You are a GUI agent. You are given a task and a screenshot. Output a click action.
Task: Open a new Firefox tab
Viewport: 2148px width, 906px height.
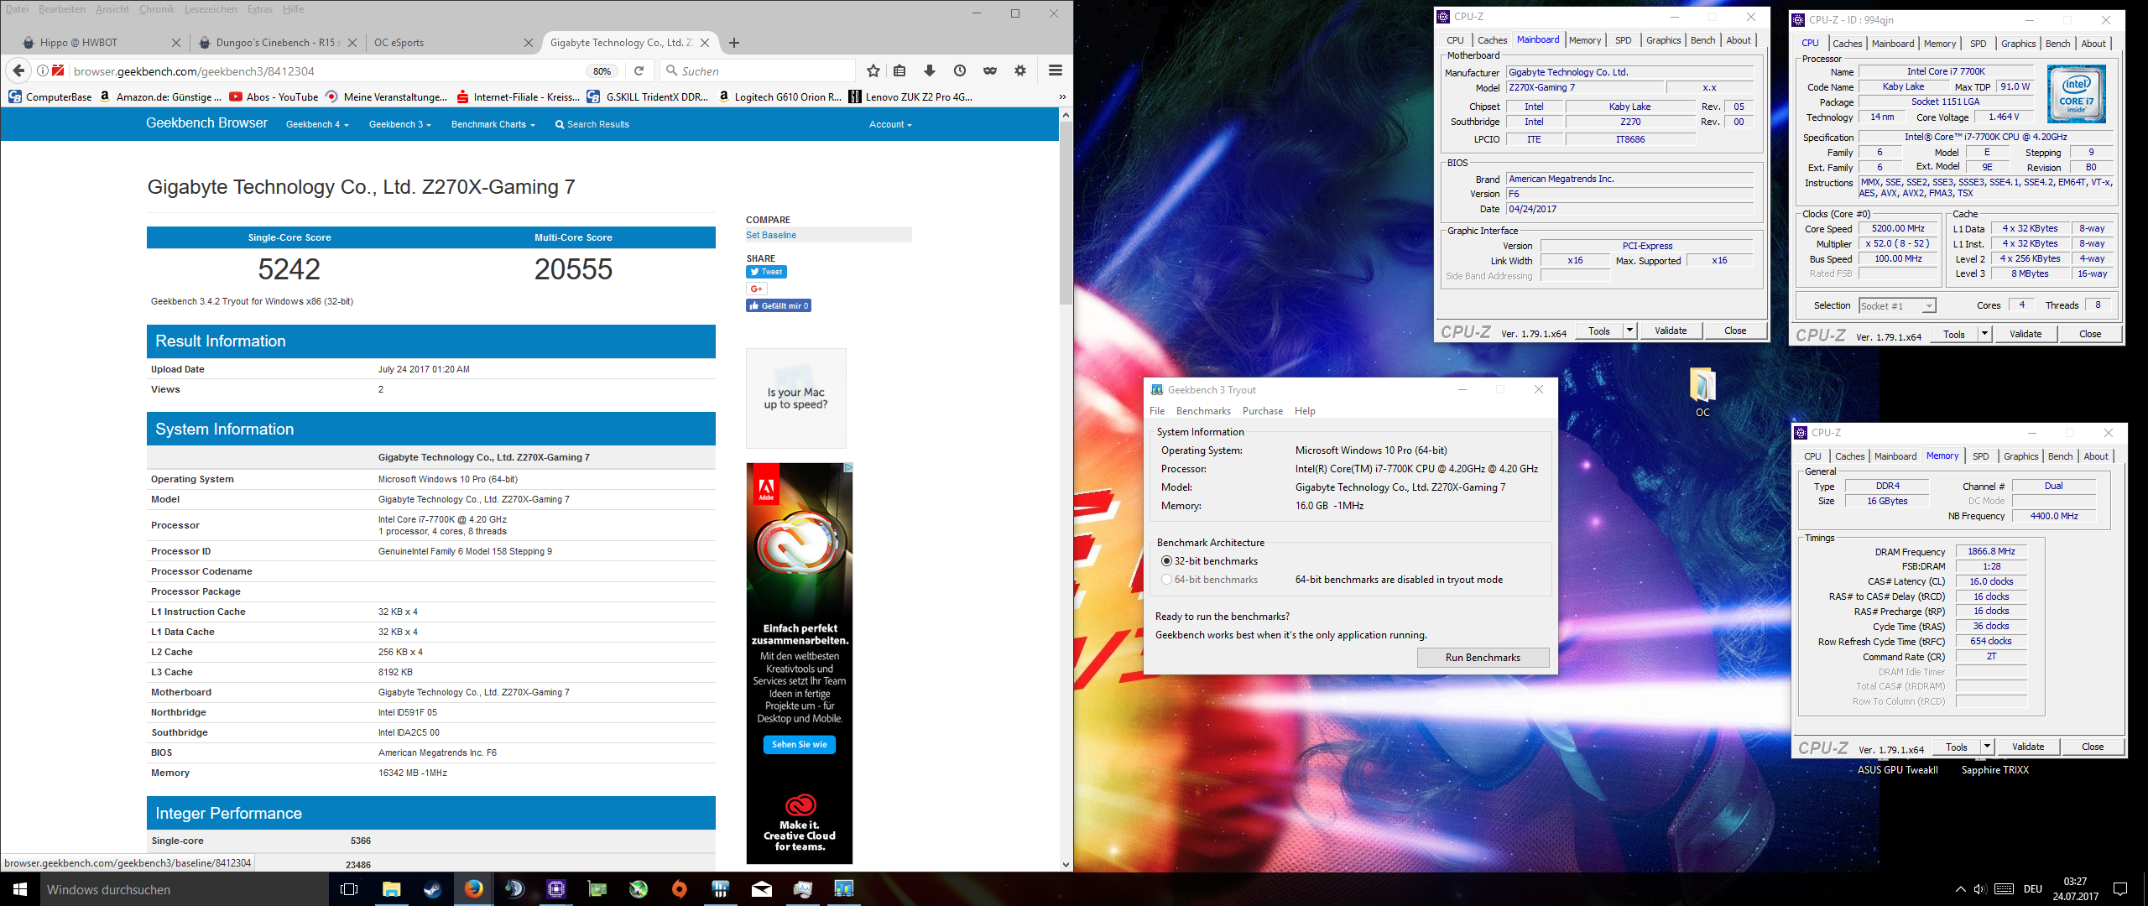734,43
